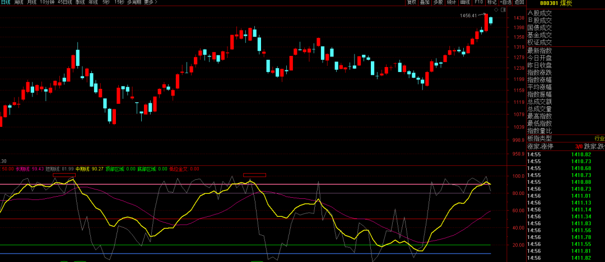Add stock via +自选 button
The height and width of the screenshot is (262, 605).
(x=505, y=2)
